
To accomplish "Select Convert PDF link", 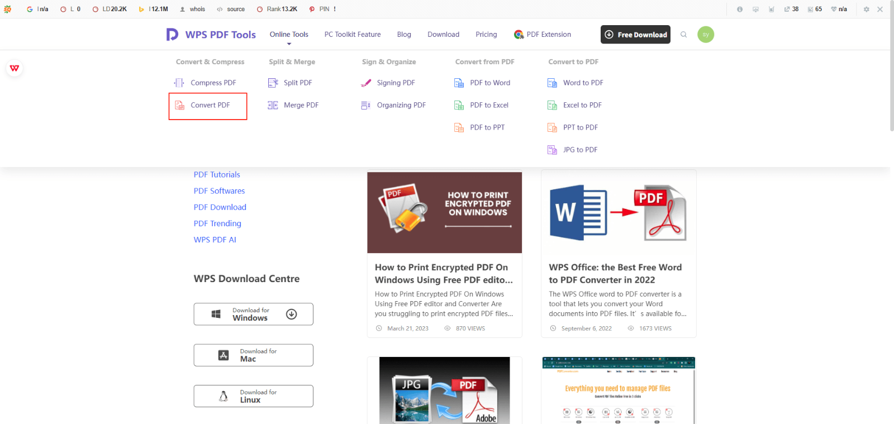I will 210,105.
